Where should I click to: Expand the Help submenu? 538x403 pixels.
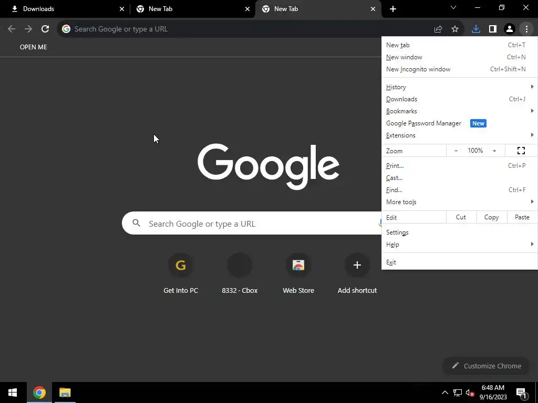[x=459, y=245]
